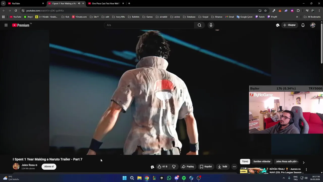Open Windows taskbar search
Viewport: 323px width, 182px height.
click(x=132, y=178)
